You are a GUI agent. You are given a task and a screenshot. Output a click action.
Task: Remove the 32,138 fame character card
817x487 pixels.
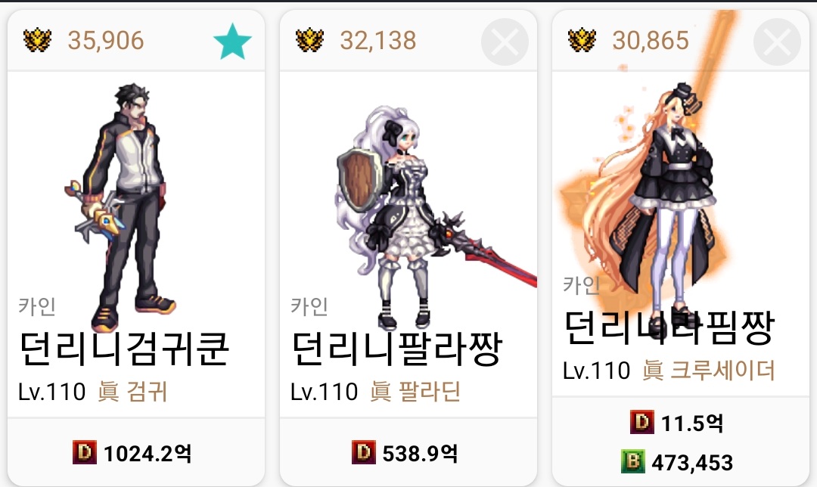505,42
